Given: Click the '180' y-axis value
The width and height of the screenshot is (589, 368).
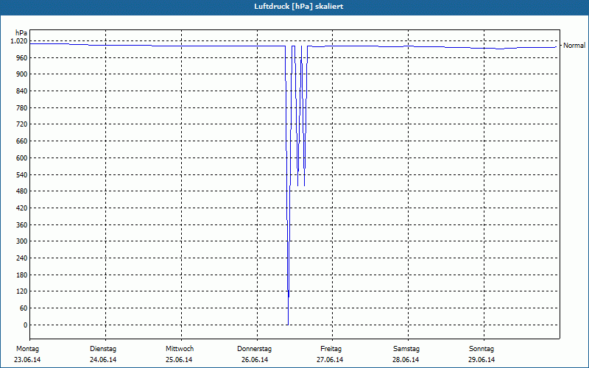Looking at the screenshot, I should click(23, 275).
